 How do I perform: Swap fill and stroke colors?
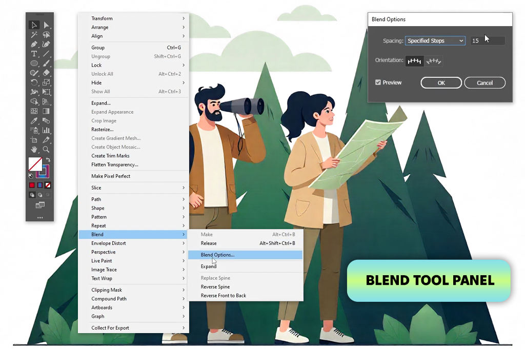coord(48,159)
